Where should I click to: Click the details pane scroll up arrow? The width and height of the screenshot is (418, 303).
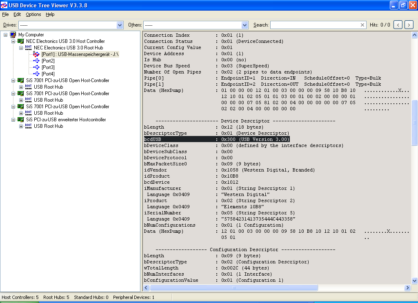pos(414,35)
